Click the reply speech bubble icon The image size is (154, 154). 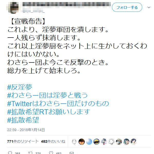(x=10, y=153)
